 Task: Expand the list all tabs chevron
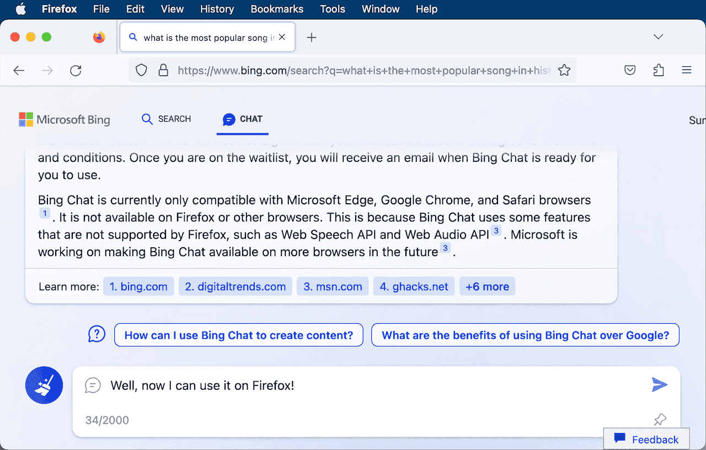point(657,37)
